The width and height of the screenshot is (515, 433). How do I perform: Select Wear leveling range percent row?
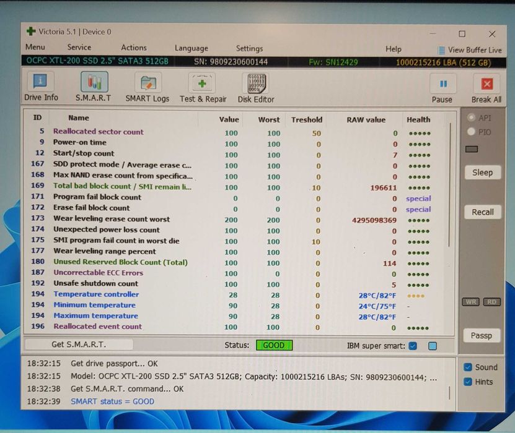point(235,252)
